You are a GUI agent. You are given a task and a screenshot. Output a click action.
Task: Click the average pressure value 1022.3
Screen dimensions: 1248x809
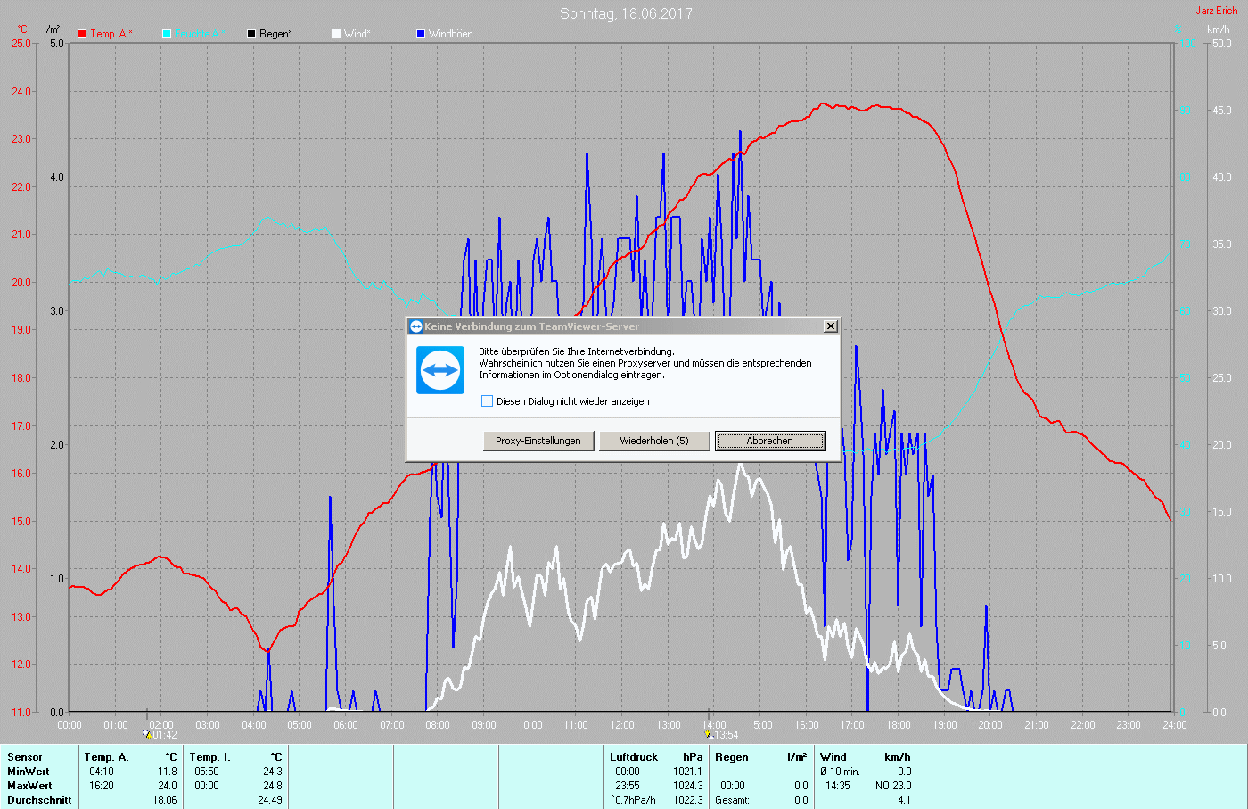(688, 800)
